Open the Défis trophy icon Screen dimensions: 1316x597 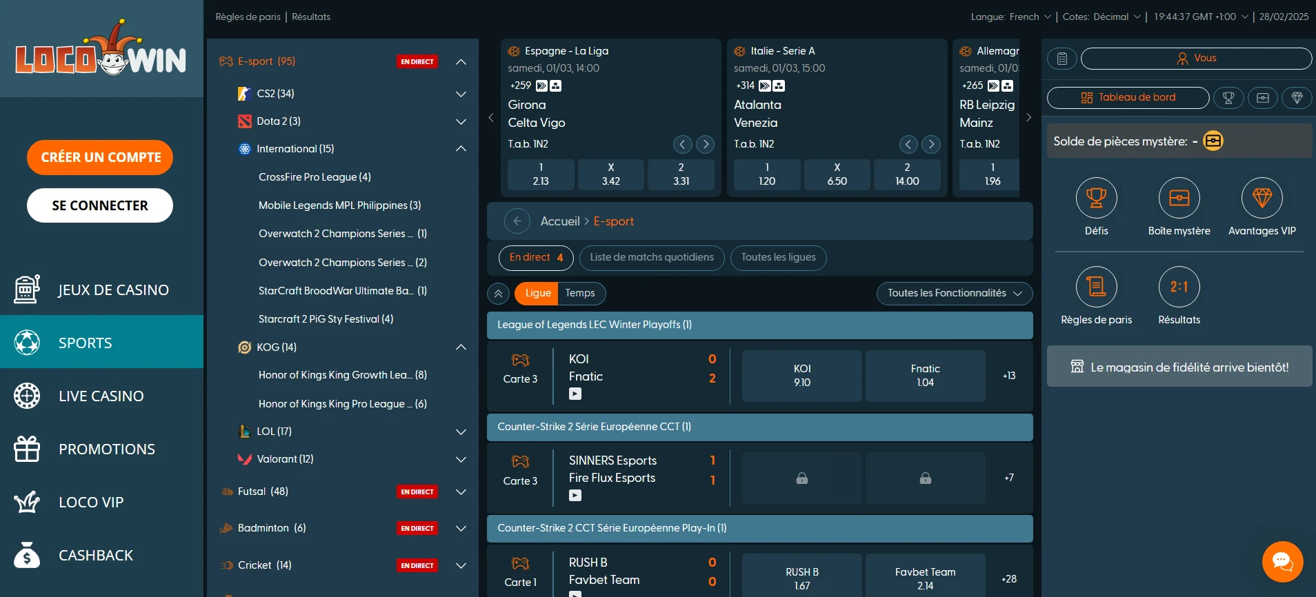[x=1096, y=198]
